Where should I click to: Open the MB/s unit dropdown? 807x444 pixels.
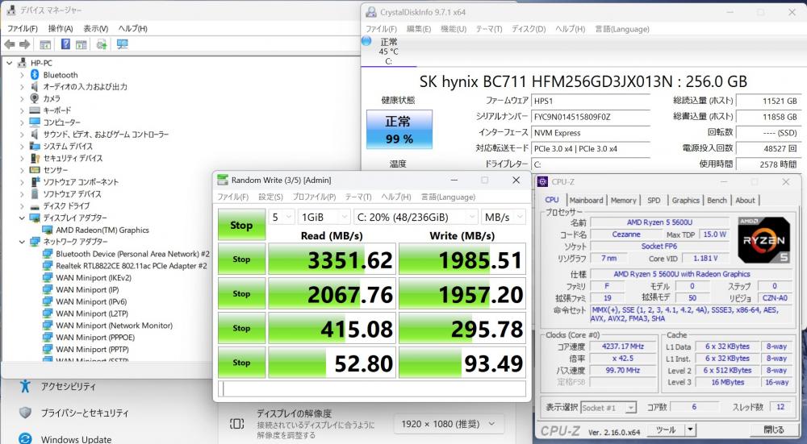click(x=502, y=218)
